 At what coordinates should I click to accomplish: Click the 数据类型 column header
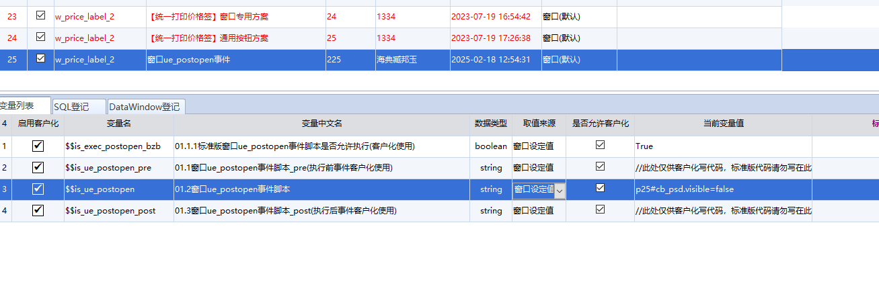491,124
